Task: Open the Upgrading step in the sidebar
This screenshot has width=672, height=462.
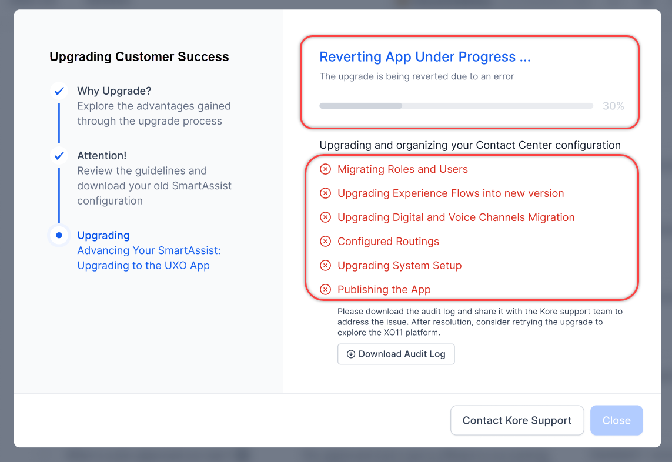Action: tap(103, 236)
